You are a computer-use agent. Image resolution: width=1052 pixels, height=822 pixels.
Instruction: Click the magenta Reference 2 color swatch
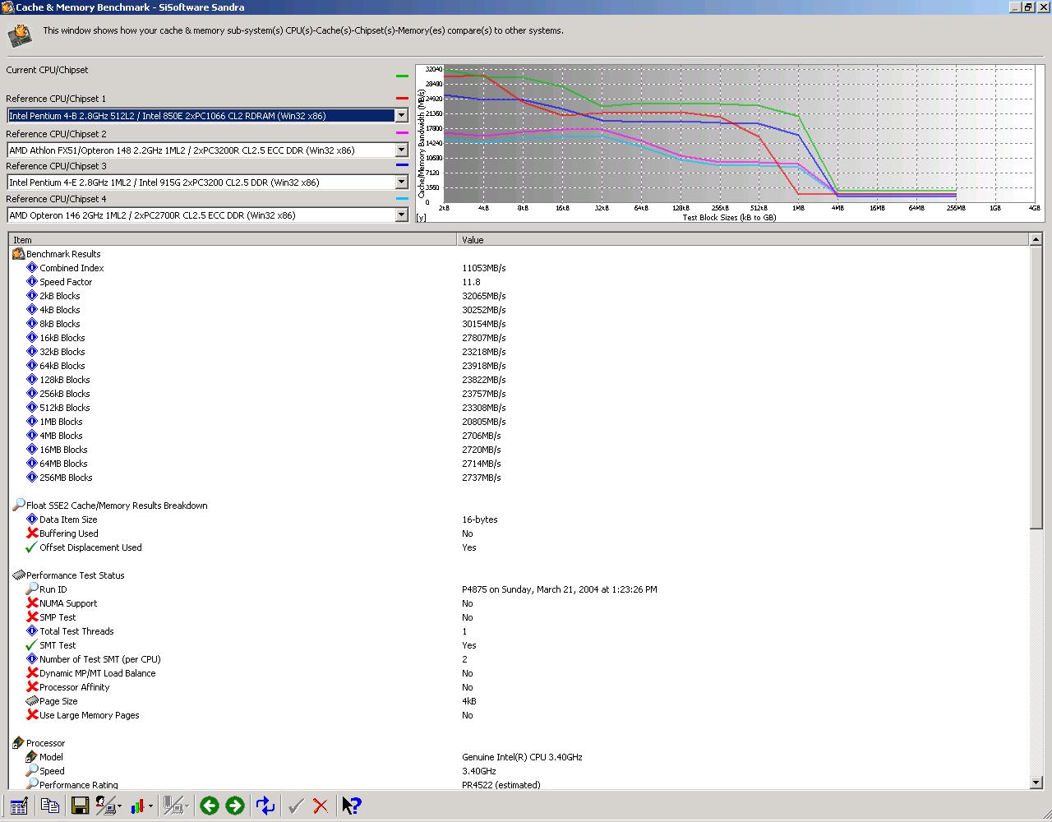402,133
